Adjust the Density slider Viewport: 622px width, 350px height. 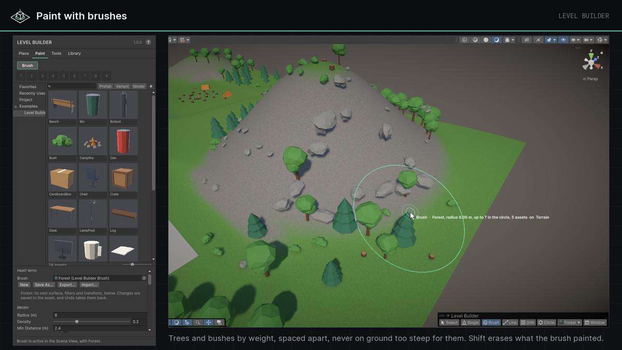(91, 321)
